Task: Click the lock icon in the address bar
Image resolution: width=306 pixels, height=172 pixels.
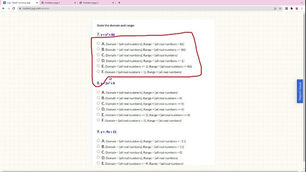Action: [x=20, y=9]
